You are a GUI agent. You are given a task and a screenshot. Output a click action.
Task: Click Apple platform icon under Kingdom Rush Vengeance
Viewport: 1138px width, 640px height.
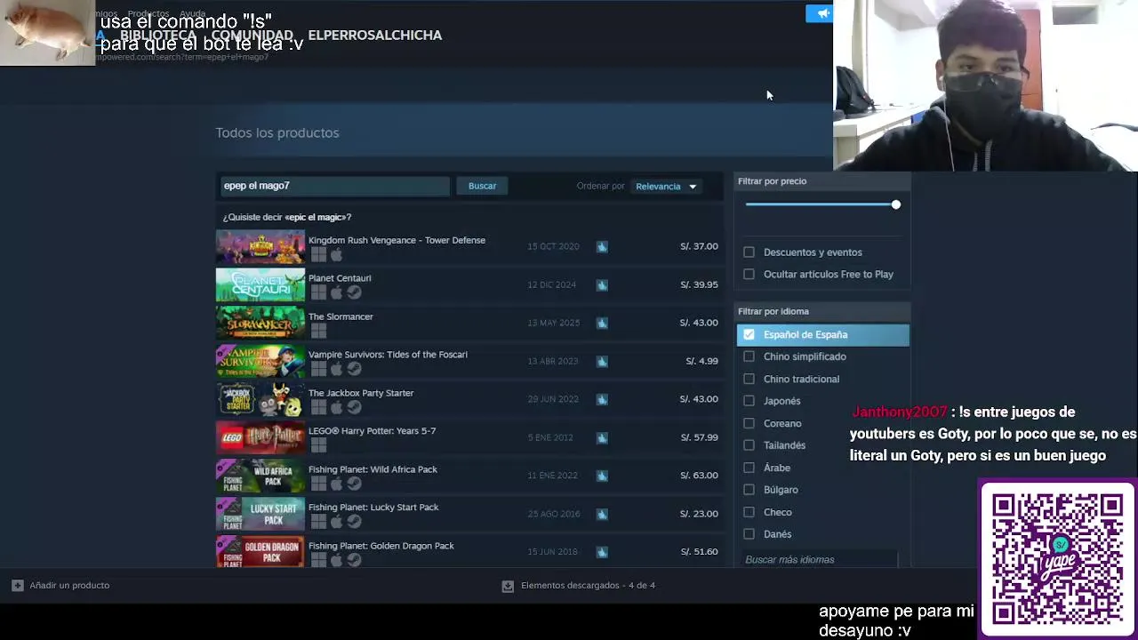pos(336,255)
